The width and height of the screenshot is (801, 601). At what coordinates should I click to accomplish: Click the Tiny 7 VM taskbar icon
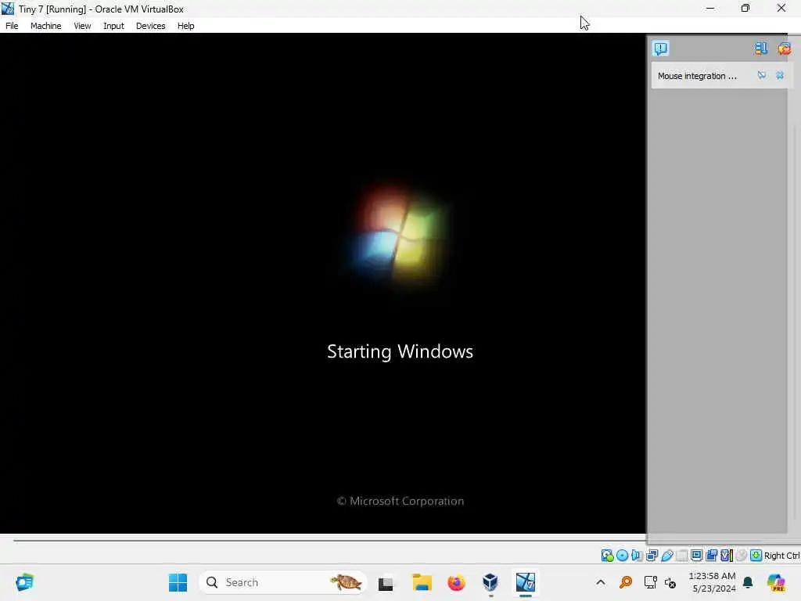(x=525, y=582)
